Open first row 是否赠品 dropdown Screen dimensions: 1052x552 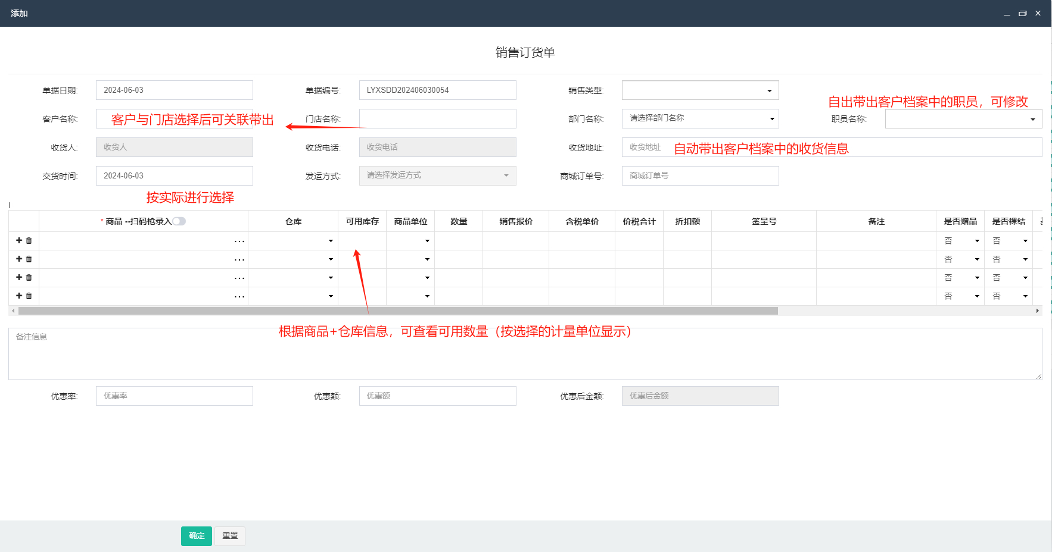[960, 241]
